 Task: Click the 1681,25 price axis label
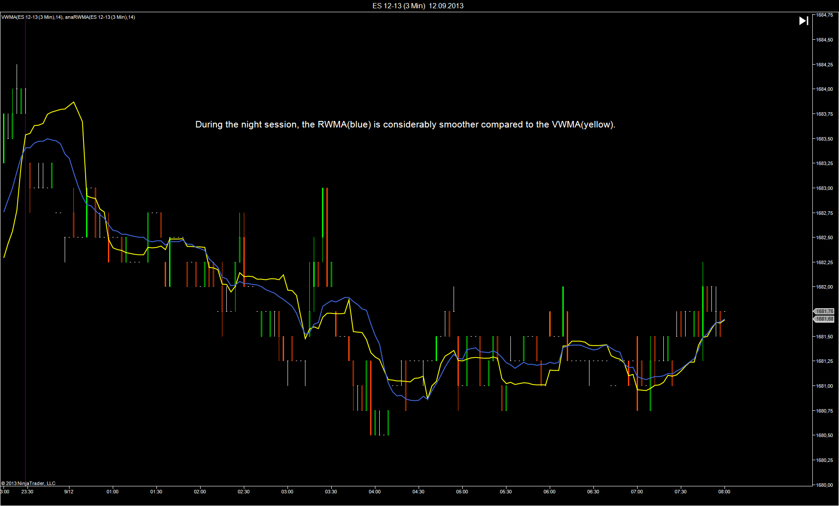coord(825,361)
